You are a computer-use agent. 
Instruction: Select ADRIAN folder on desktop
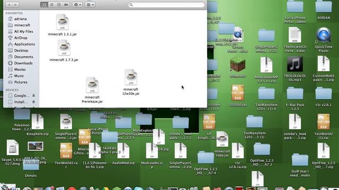324,7
